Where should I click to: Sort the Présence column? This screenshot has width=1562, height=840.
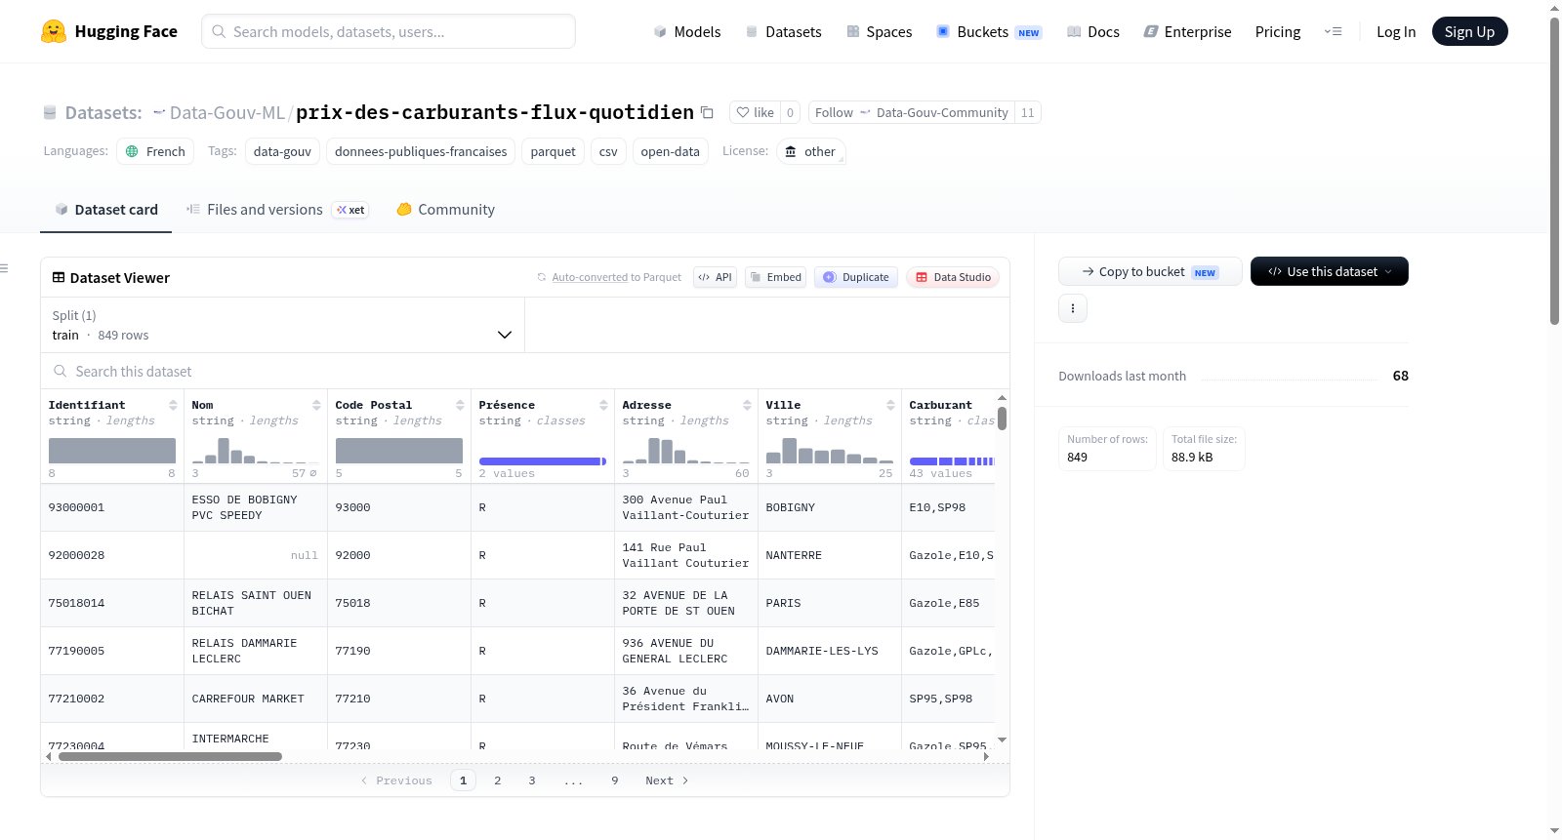pos(603,405)
